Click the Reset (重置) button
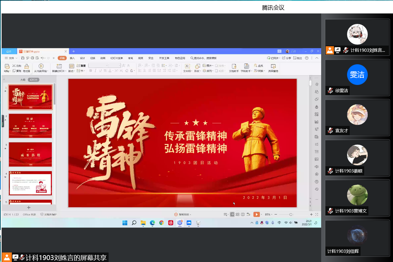The width and height of the screenshot is (393, 262). [81, 66]
